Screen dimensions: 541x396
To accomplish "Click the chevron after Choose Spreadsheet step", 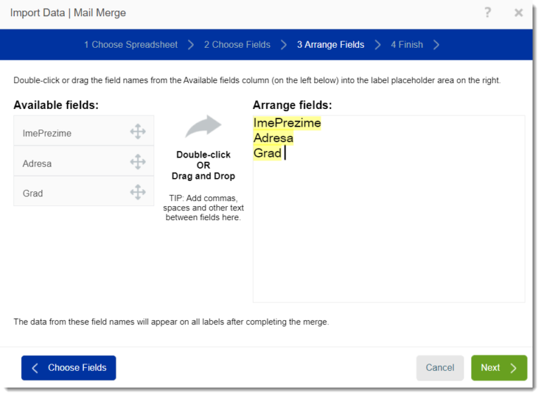I will click(x=191, y=45).
